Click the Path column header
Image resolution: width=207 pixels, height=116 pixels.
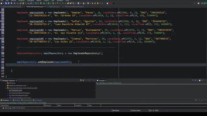[66, 105]
